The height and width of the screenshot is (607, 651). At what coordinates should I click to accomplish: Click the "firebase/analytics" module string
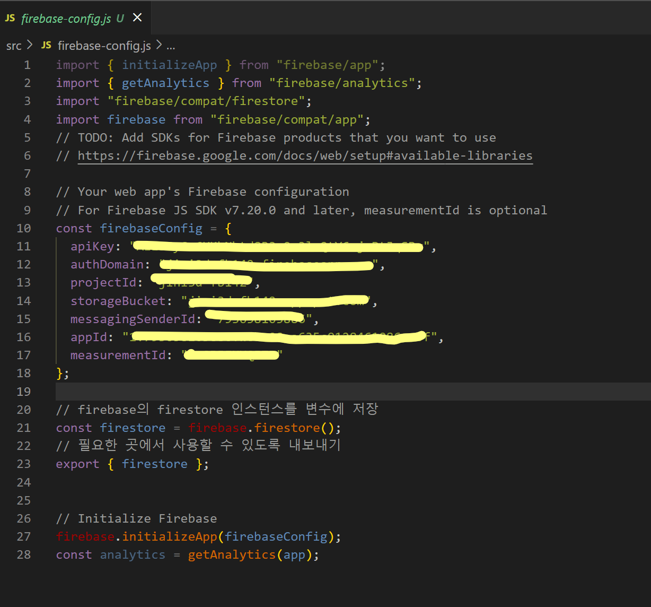(x=342, y=83)
